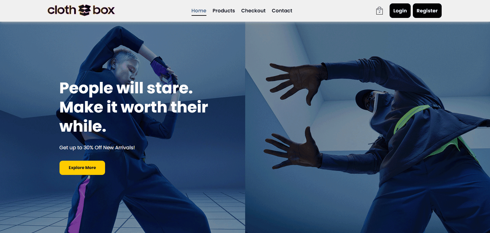Open the Products page

pos(224,11)
